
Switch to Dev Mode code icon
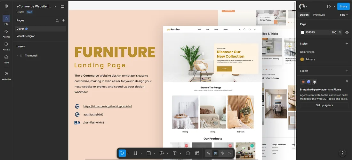pos(229,153)
